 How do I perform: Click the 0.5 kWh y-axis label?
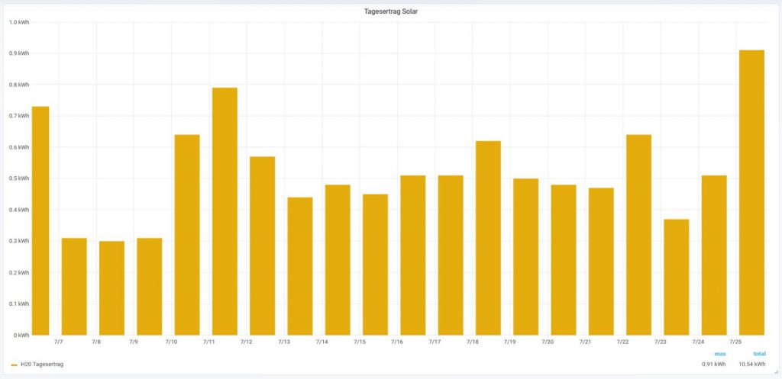pos(18,178)
